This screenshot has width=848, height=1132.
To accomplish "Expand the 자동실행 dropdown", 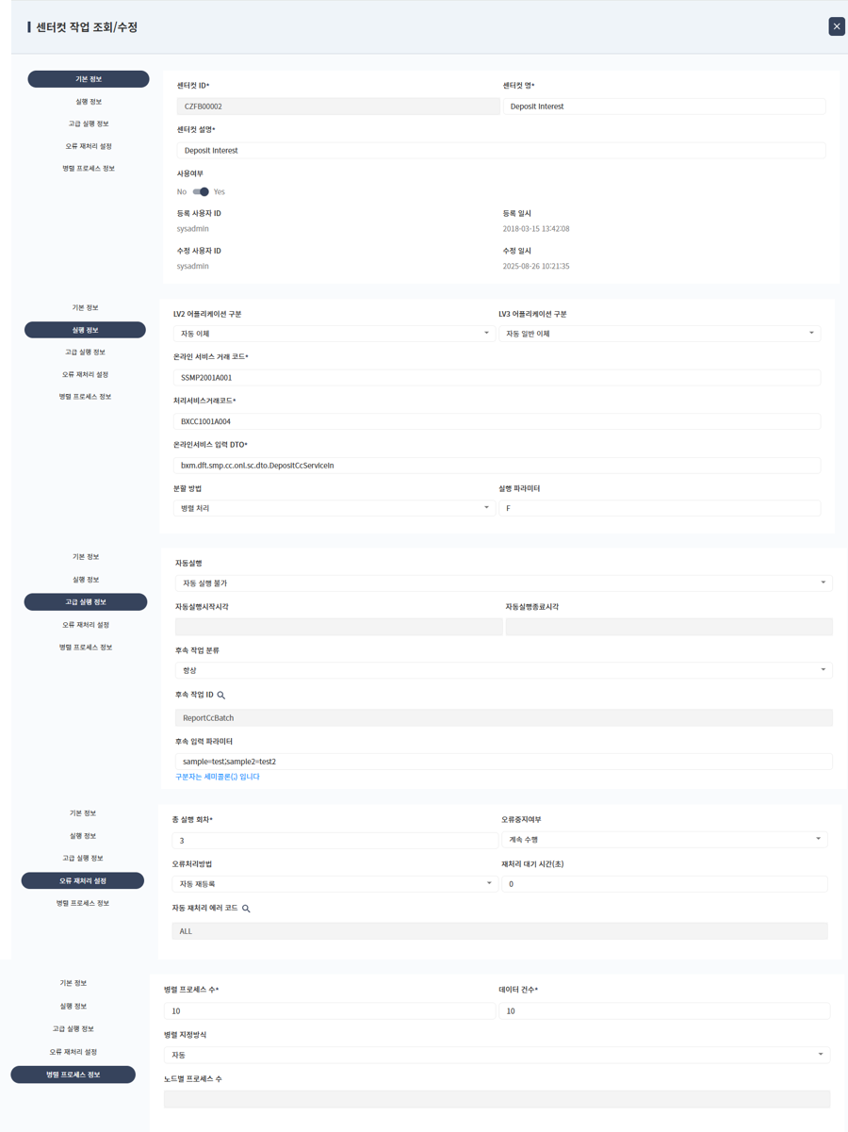I will point(503,583).
